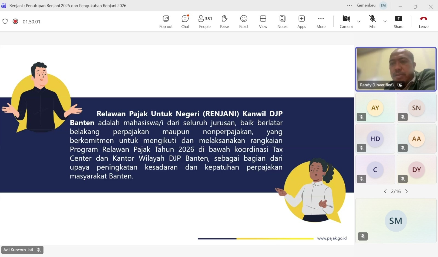Open the Mic options dropdown

coord(385,21)
